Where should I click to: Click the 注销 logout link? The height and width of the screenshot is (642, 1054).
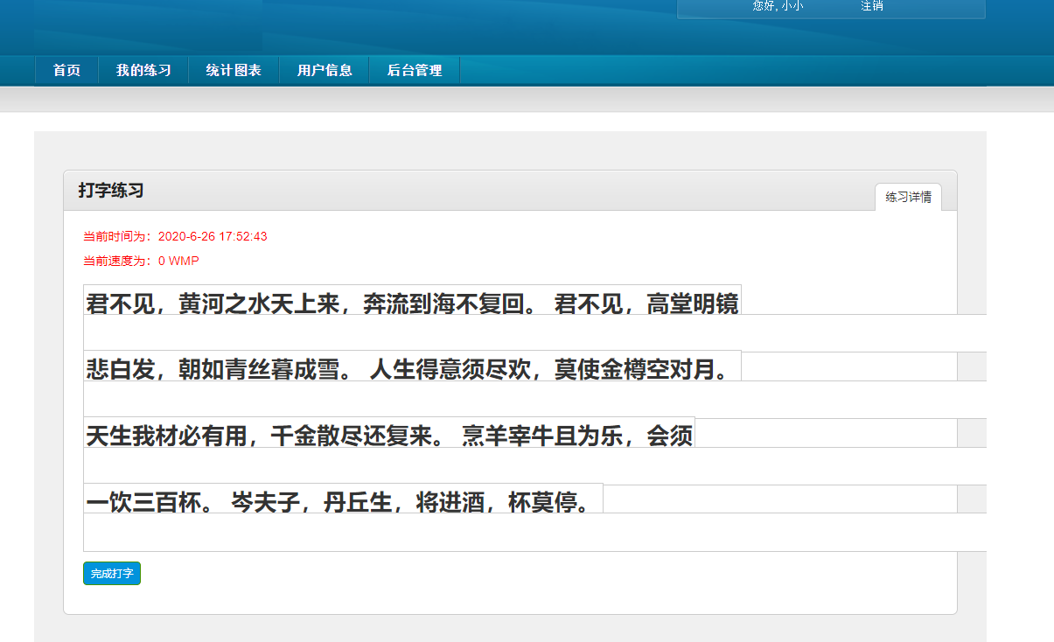(872, 6)
